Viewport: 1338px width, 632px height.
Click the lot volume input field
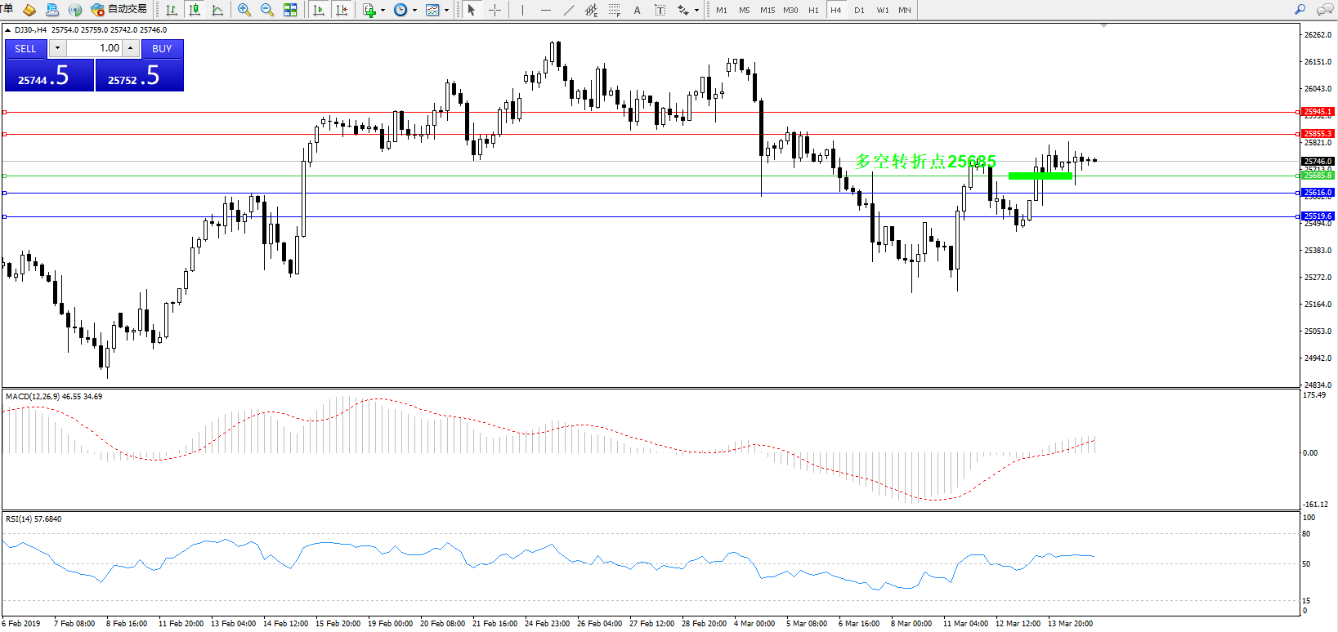[93, 48]
